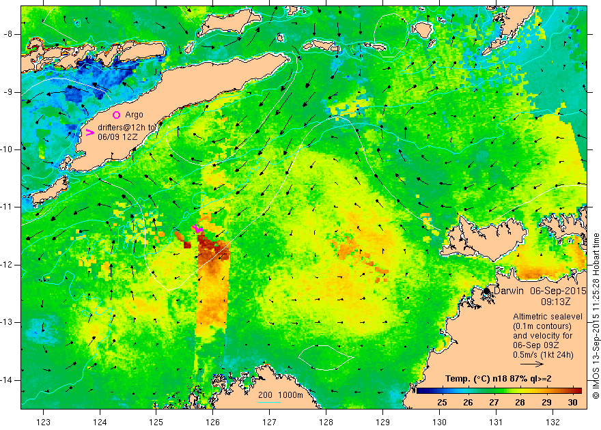
Task: Click longitude axis label '130'
Action: point(439,422)
